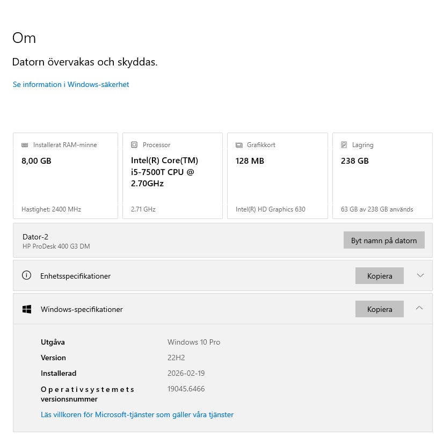Click the 19045.6466 build number

pos(186,389)
